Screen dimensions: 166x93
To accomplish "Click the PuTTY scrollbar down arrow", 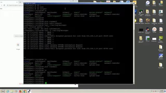I will click(x=134, y=83).
